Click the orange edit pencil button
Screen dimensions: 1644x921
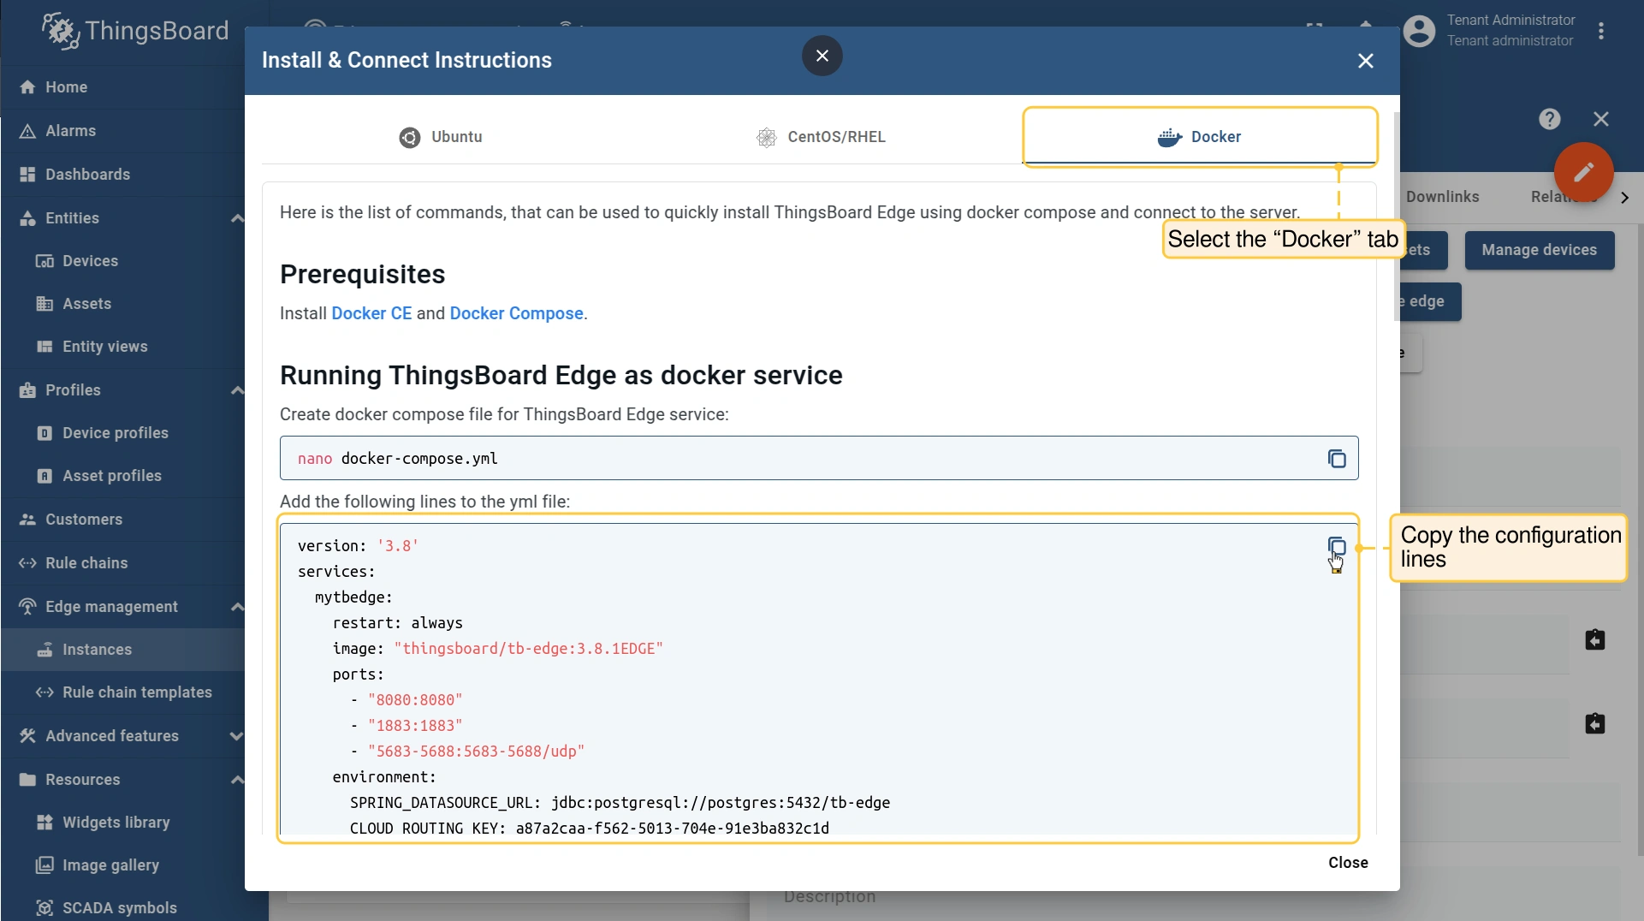1582,172
